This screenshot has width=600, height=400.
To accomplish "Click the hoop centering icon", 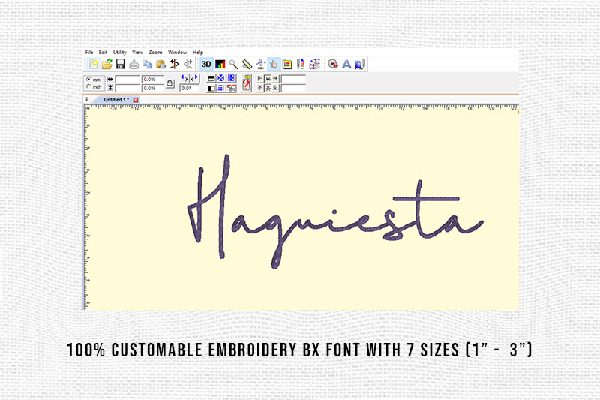I will pyautogui.click(x=260, y=64).
